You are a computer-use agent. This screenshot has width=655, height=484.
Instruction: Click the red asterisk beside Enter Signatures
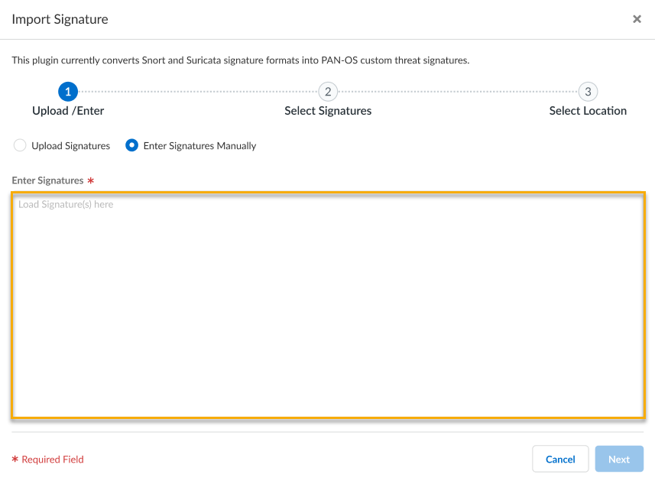pos(91,181)
